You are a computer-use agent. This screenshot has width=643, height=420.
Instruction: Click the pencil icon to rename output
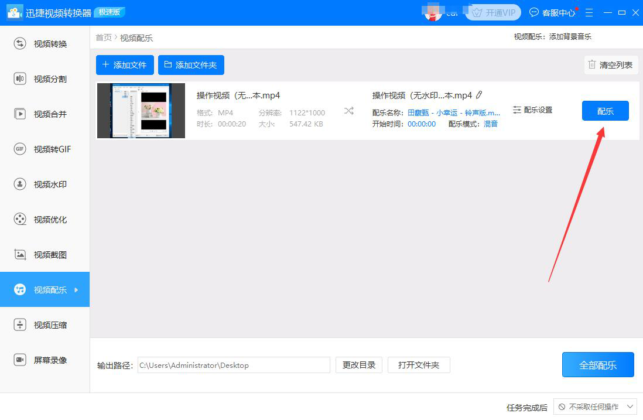479,95
